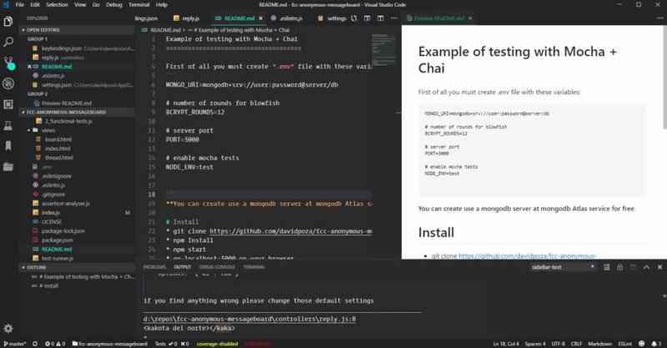The height and width of the screenshot is (348, 667).
Task: Open the Edit menu
Action: 35,5
